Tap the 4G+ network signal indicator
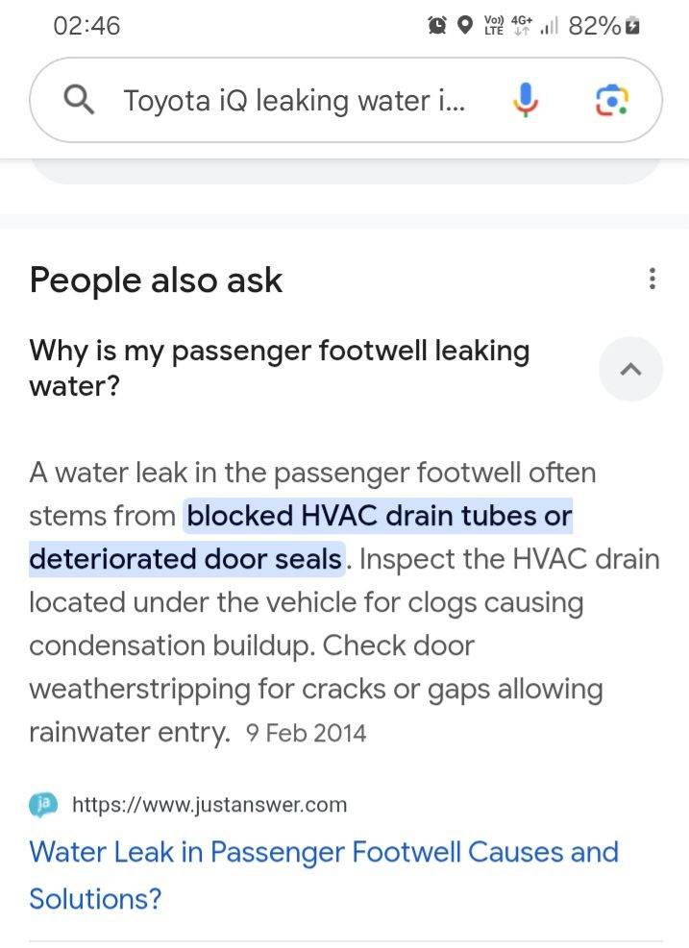 [523, 26]
